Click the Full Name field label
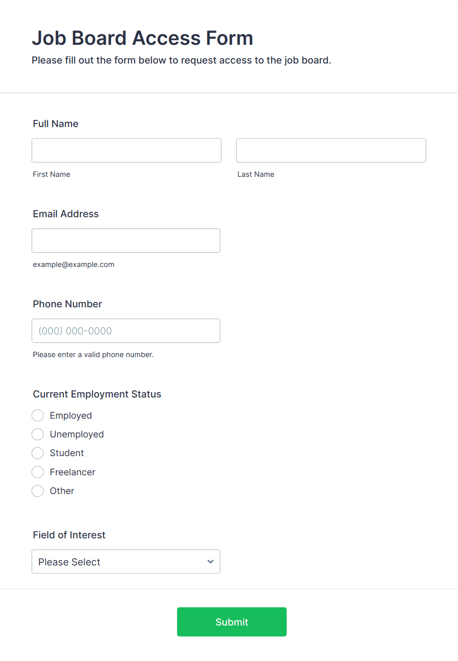The image size is (458, 661). coord(56,124)
